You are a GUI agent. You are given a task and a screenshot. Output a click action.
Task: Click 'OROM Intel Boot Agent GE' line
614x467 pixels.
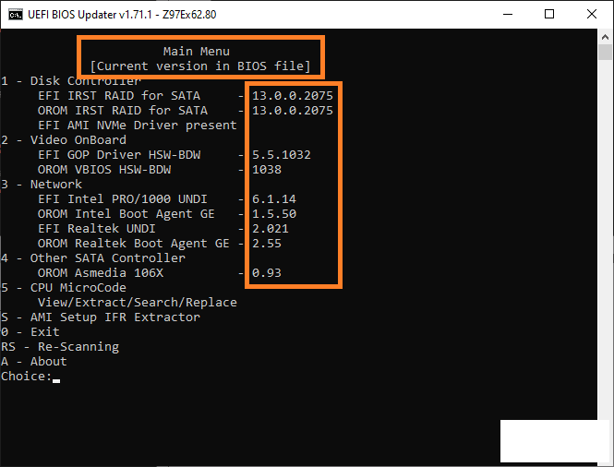point(126,214)
